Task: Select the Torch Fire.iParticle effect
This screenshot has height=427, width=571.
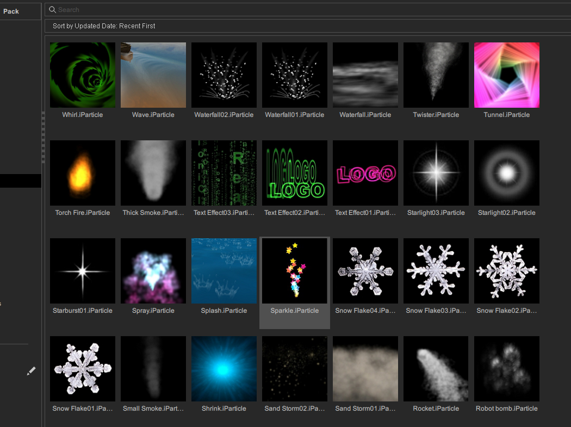Action: 83,173
